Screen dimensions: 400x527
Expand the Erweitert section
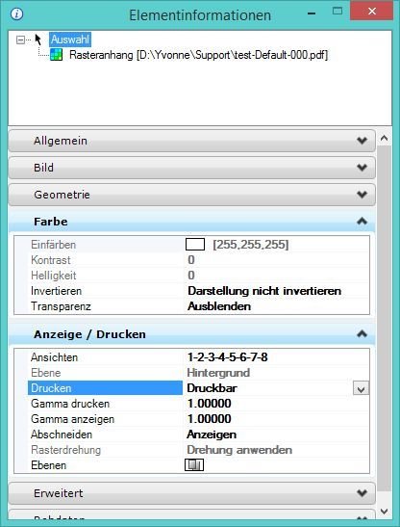(x=191, y=493)
